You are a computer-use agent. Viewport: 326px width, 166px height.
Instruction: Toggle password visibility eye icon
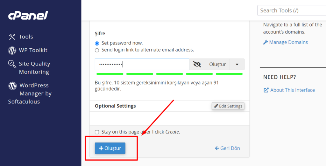[x=197, y=65]
